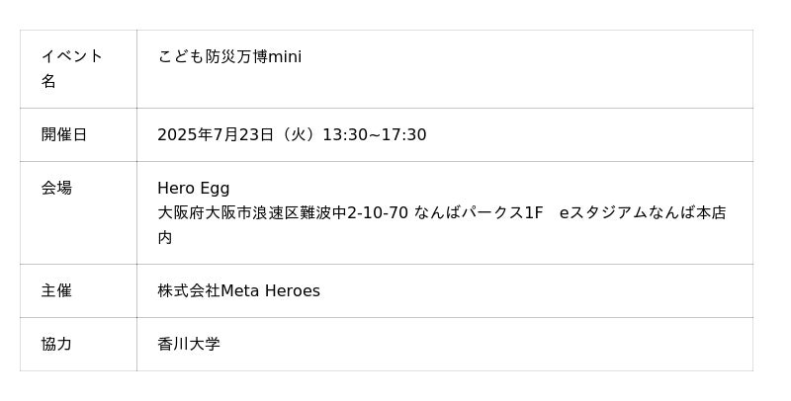Click the イベント名 header cell
The image size is (791, 401).
[78, 69]
